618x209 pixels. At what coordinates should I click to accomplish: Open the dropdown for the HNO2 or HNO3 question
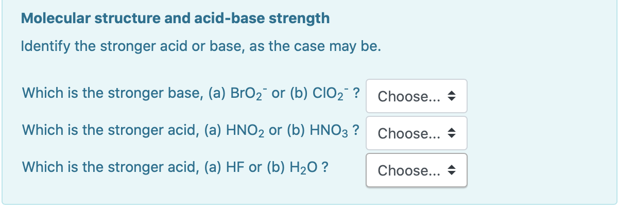click(417, 133)
